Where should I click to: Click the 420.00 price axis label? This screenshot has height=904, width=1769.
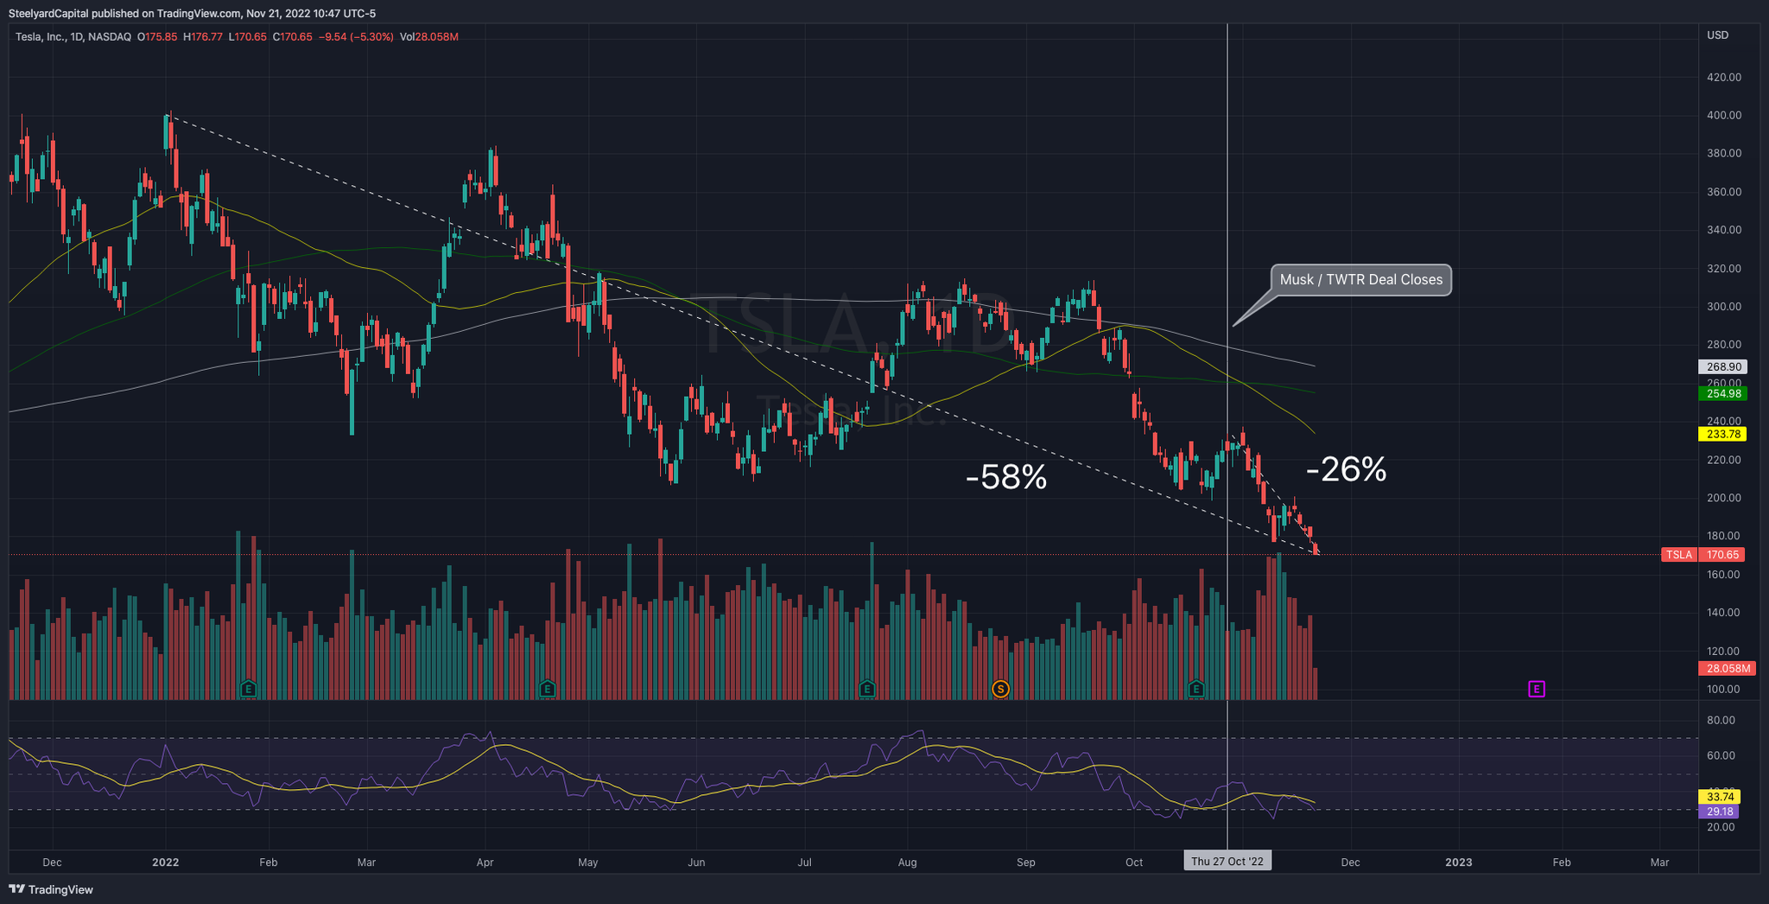[x=1723, y=77]
